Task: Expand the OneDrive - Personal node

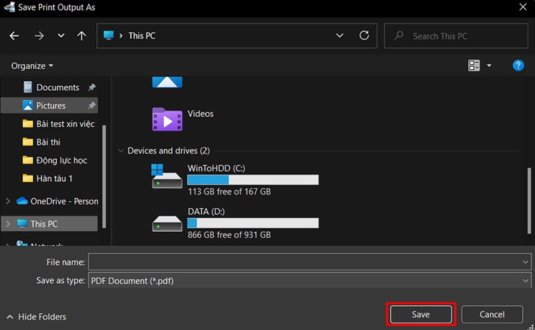Action: click(8, 201)
